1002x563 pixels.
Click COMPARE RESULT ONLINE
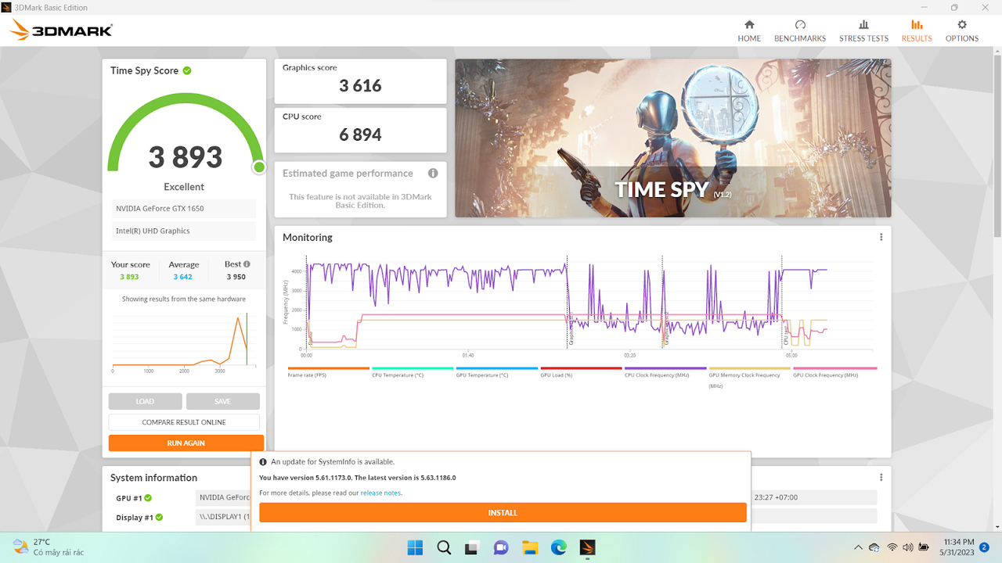tap(184, 422)
